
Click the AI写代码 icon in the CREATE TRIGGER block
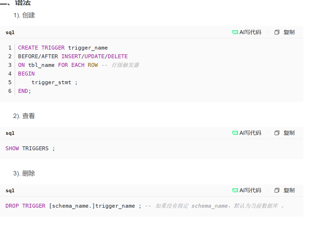click(235, 32)
